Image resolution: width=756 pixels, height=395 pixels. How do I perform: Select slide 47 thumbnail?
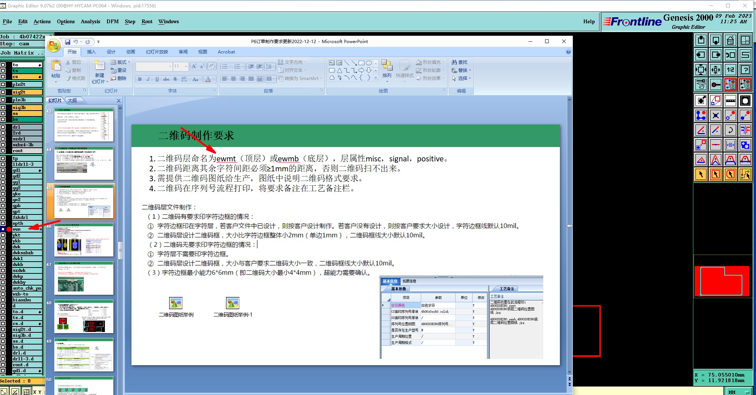(x=84, y=278)
